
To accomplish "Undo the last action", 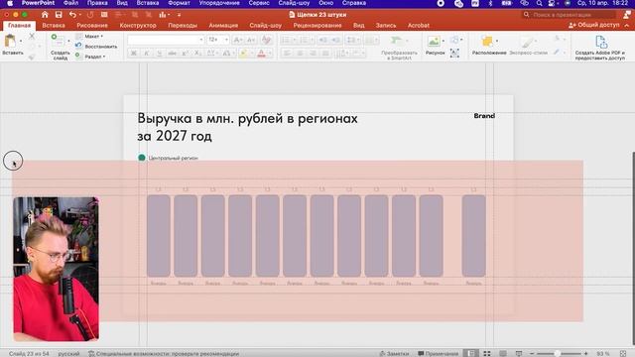I will click(72, 15).
